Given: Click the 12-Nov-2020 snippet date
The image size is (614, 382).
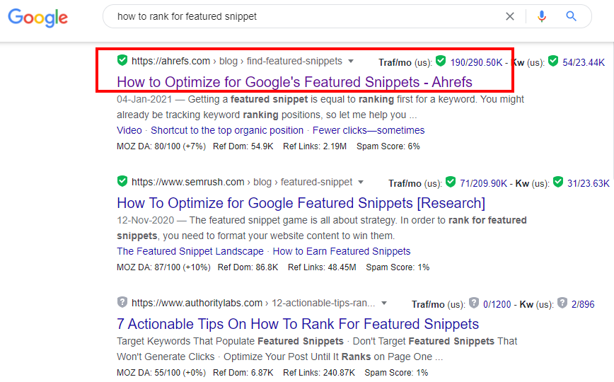Looking at the screenshot, I should click(145, 221).
